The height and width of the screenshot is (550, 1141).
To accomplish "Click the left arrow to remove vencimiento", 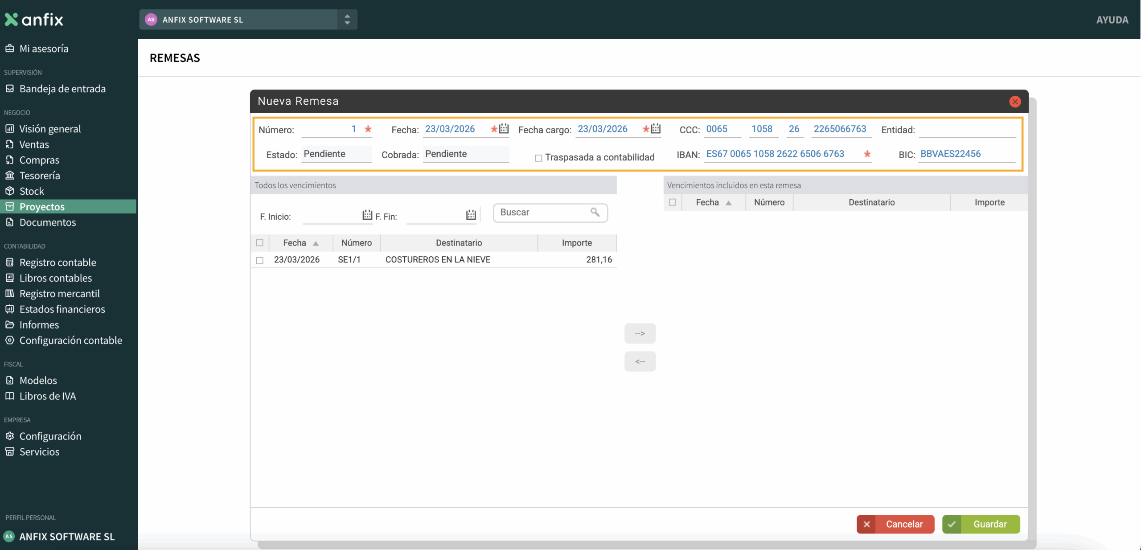I will (x=640, y=361).
